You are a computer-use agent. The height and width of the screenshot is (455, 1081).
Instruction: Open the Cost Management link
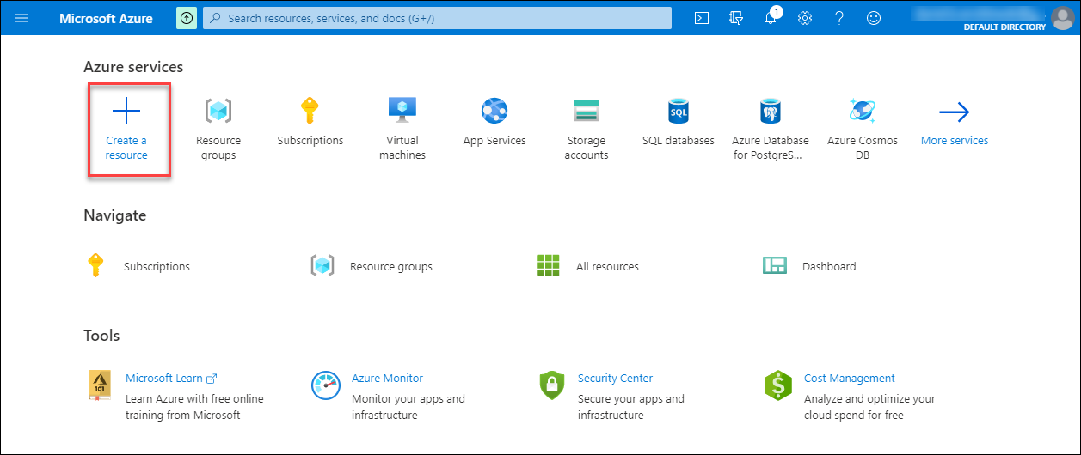point(849,379)
